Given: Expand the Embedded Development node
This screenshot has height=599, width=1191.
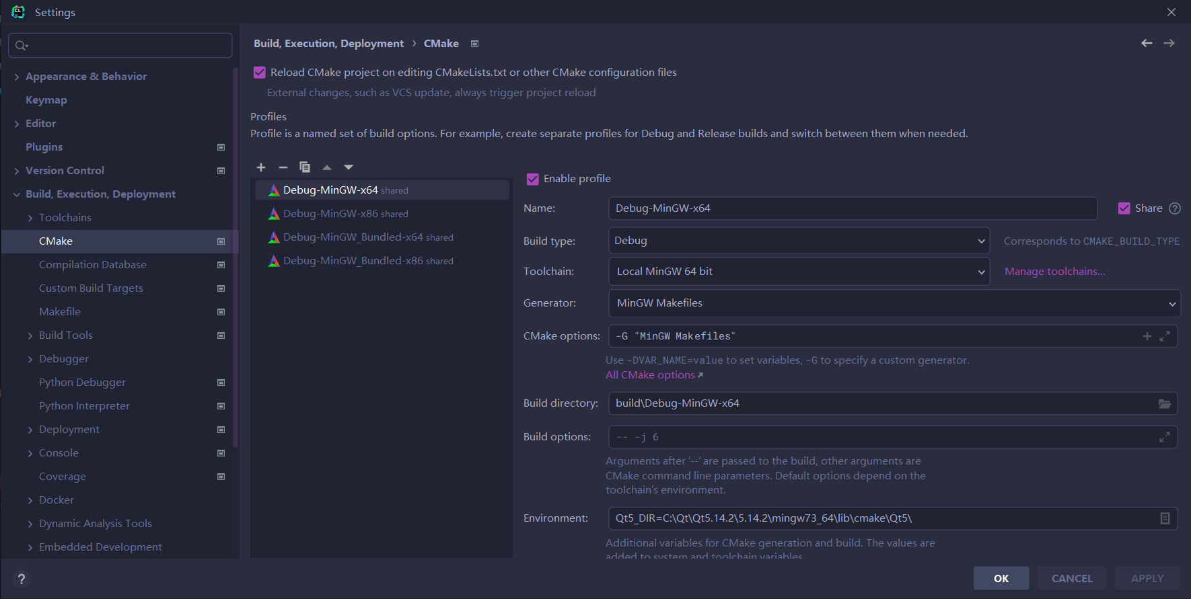Looking at the screenshot, I should 30,548.
